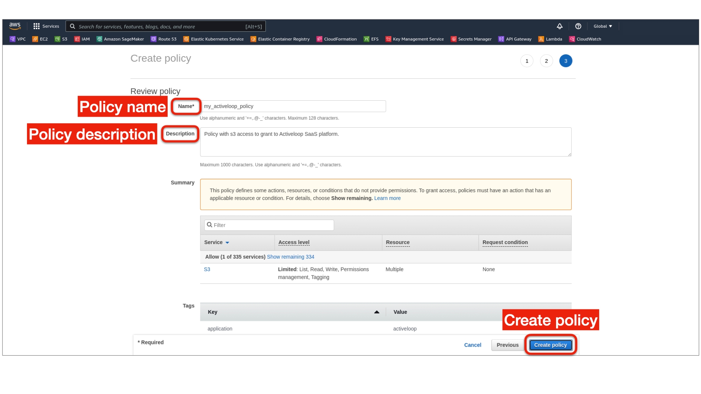The height and width of the screenshot is (394, 701).
Task: Click the Previous button
Action: 507,345
